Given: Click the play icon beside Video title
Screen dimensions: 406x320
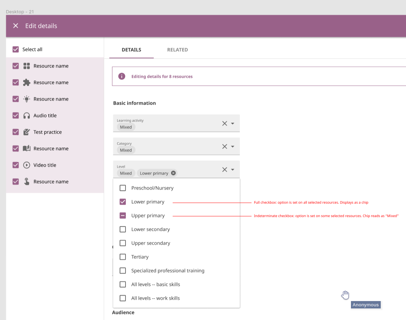Looking at the screenshot, I should (x=27, y=165).
